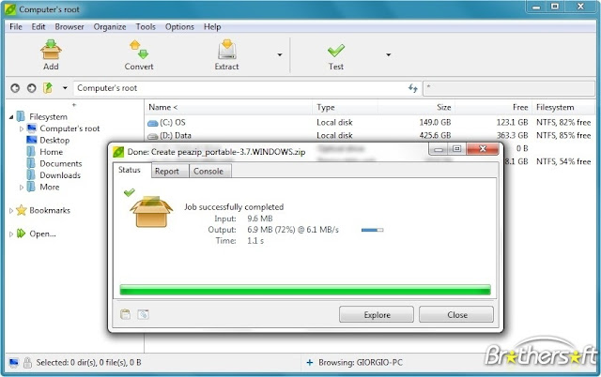This screenshot has height=377, width=601.
Task: Open the Browser menu
Action: pos(69,27)
